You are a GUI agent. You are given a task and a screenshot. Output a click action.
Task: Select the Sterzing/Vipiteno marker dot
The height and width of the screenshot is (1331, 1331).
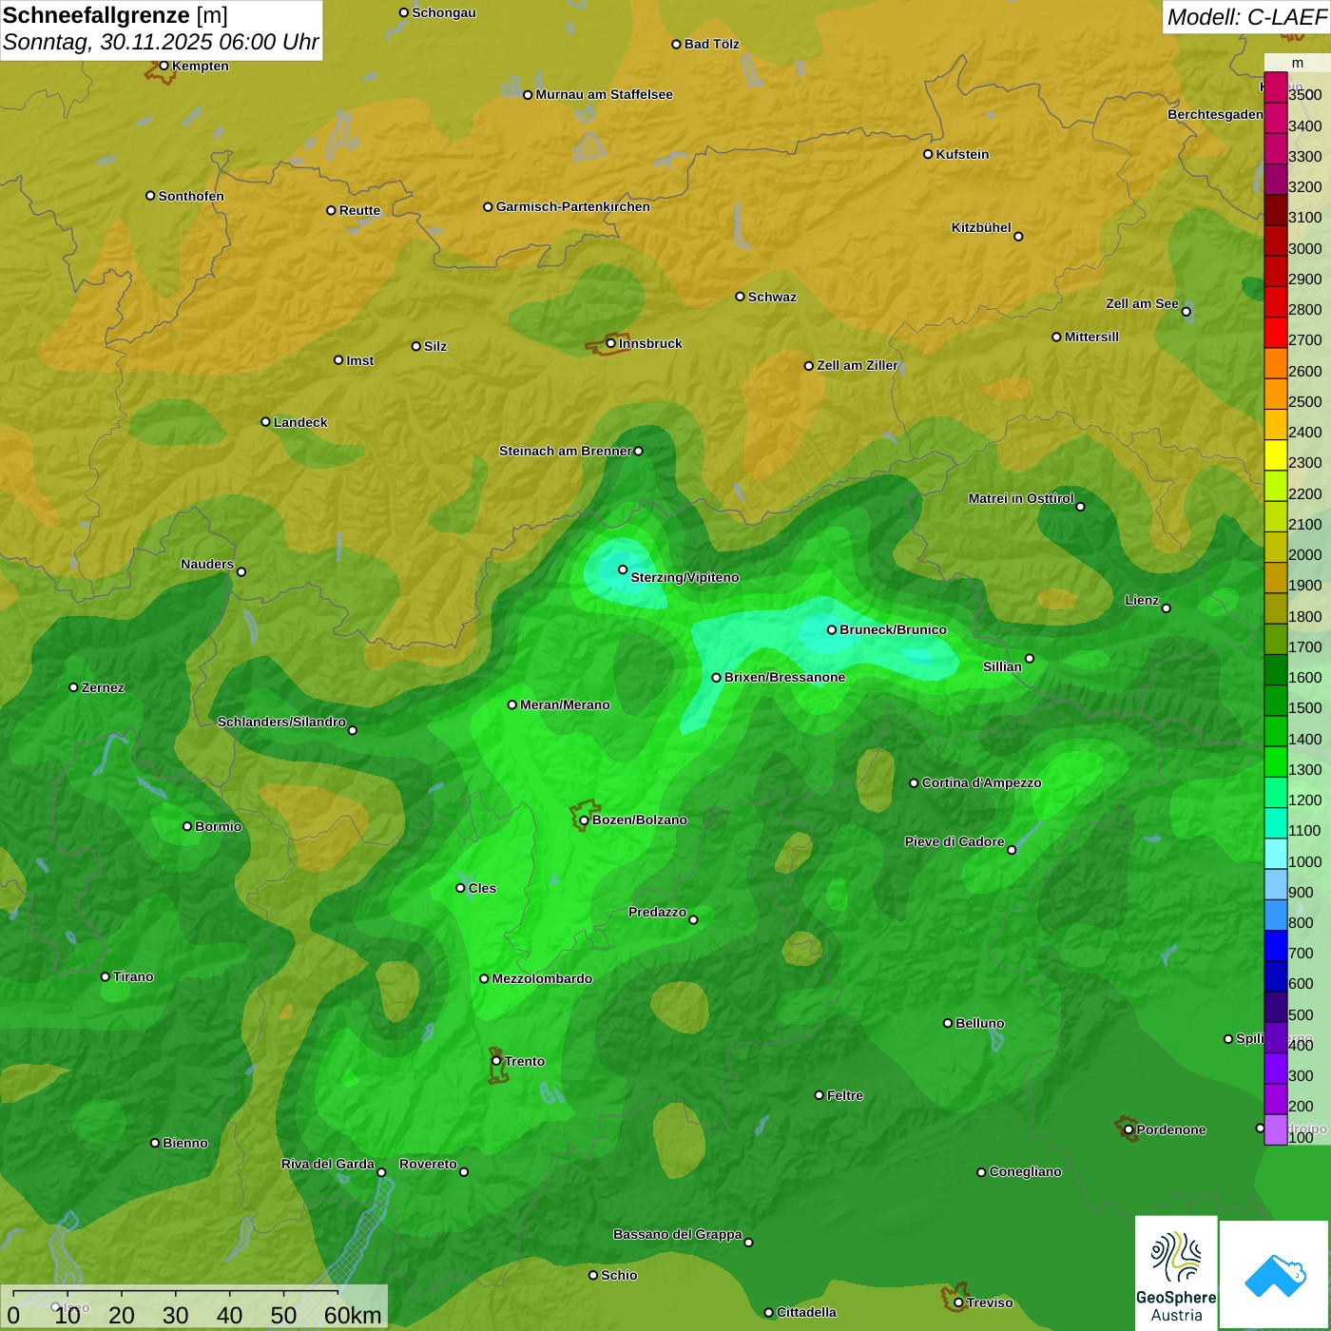[x=623, y=569]
